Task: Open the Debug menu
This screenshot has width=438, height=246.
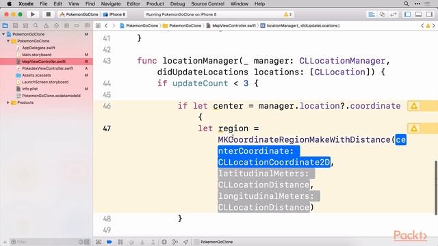Action: [x=177, y=3]
